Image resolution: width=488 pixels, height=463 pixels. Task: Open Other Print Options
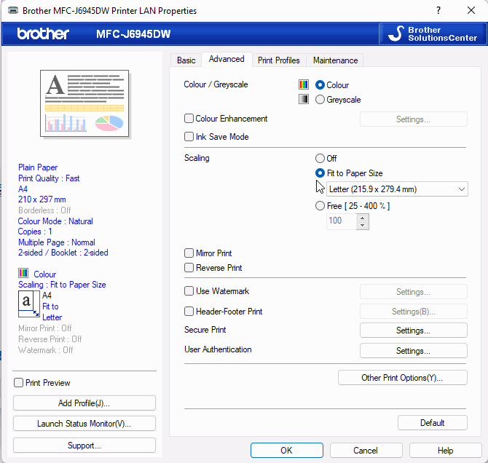[x=402, y=377]
